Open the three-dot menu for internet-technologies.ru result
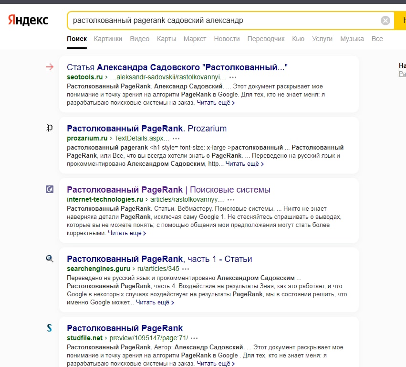406x367 pixels. pyautogui.click(x=231, y=200)
